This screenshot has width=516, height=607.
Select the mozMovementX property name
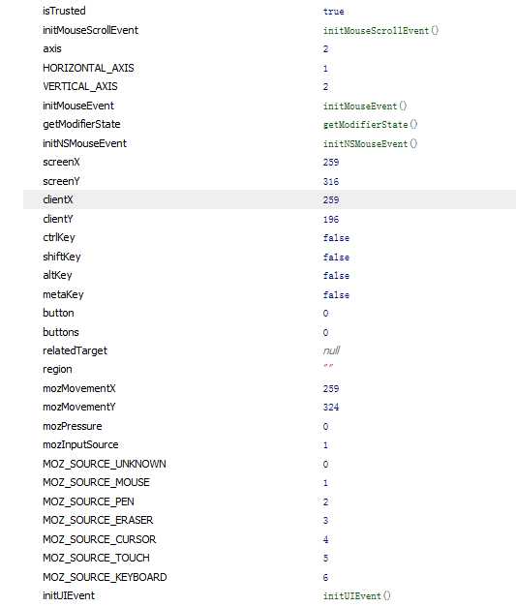pos(79,388)
